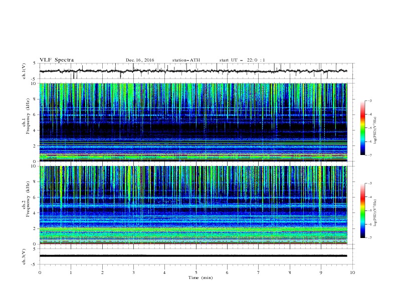Click the "VLF Spectra" title text
Screen dimensions: 397x306
(x=57, y=60)
